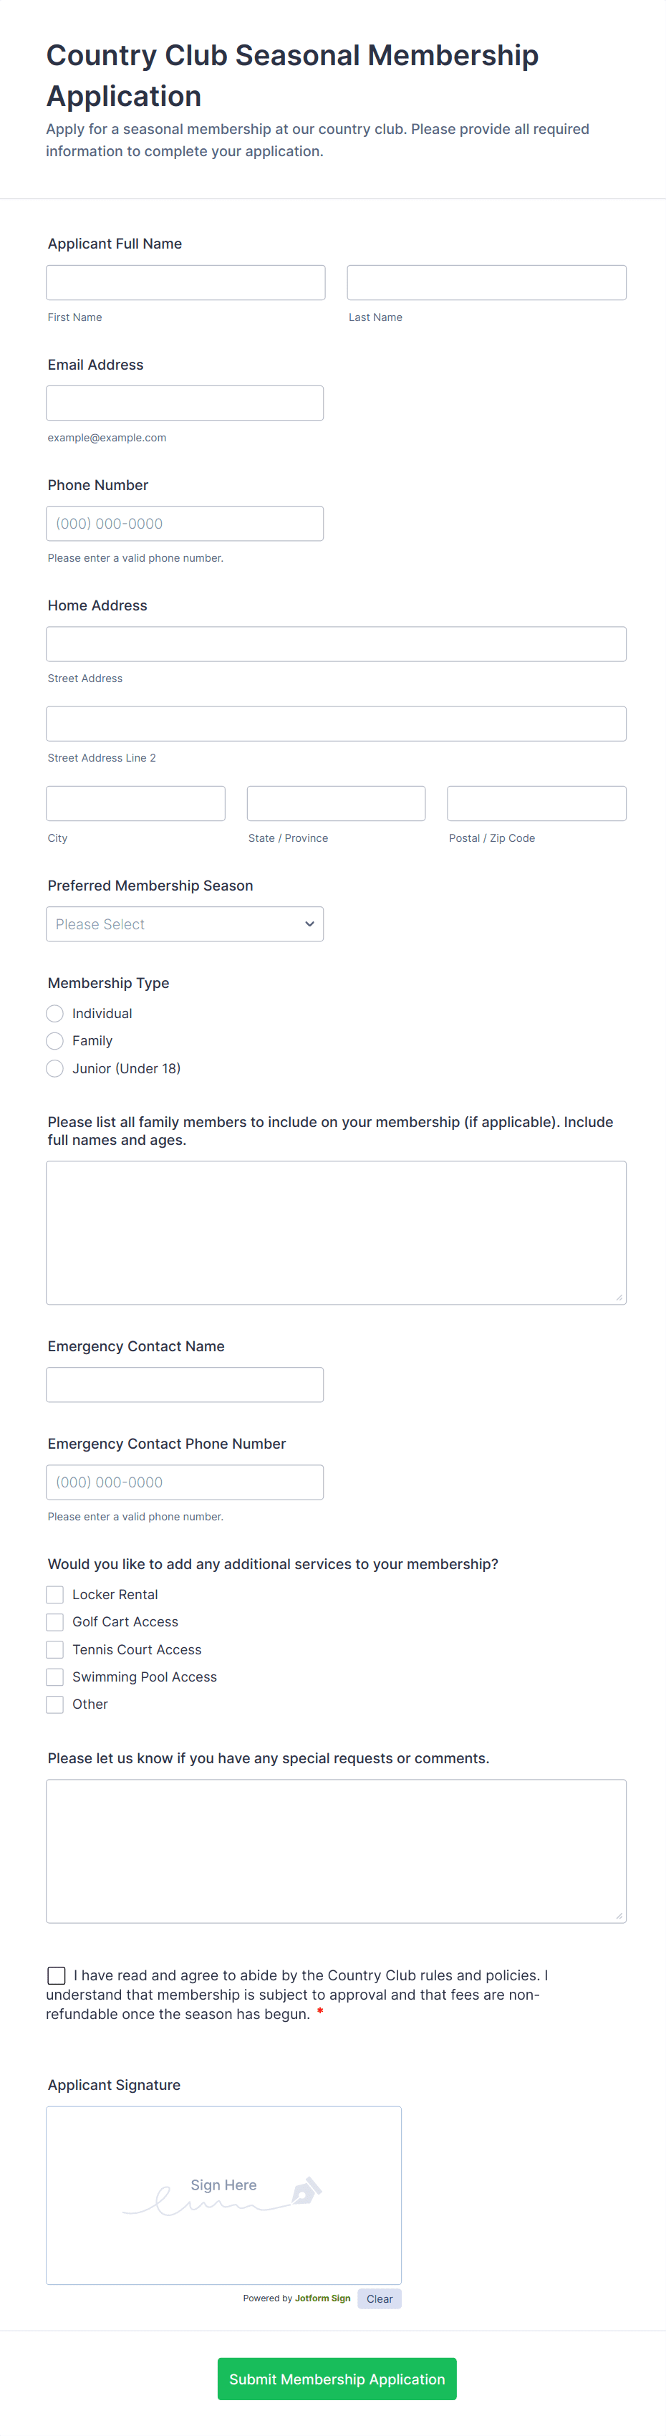Click the Email Address field
666x2436 pixels.
[184, 402]
